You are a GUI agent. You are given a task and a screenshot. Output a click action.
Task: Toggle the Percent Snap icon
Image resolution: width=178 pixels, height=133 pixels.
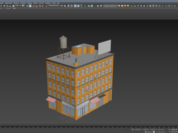point(40,6)
